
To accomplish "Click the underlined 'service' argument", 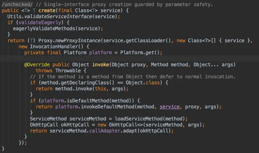I will tap(169, 107).
